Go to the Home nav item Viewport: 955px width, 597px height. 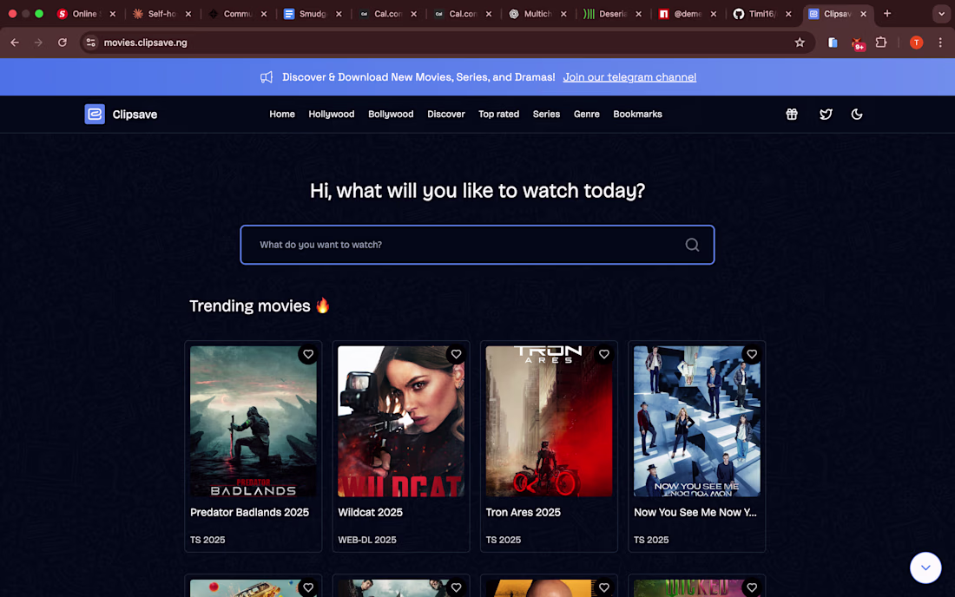click(x=282, y=114)
